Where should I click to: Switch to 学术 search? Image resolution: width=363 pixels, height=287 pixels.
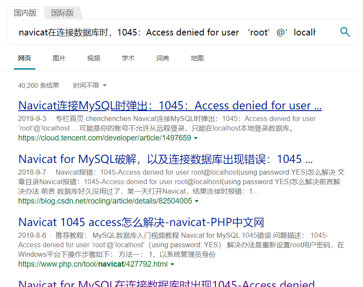click(128, 57)
